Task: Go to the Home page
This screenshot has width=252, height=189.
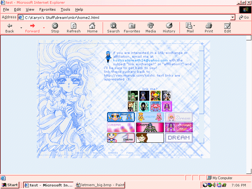Action: tap(92, 28)
